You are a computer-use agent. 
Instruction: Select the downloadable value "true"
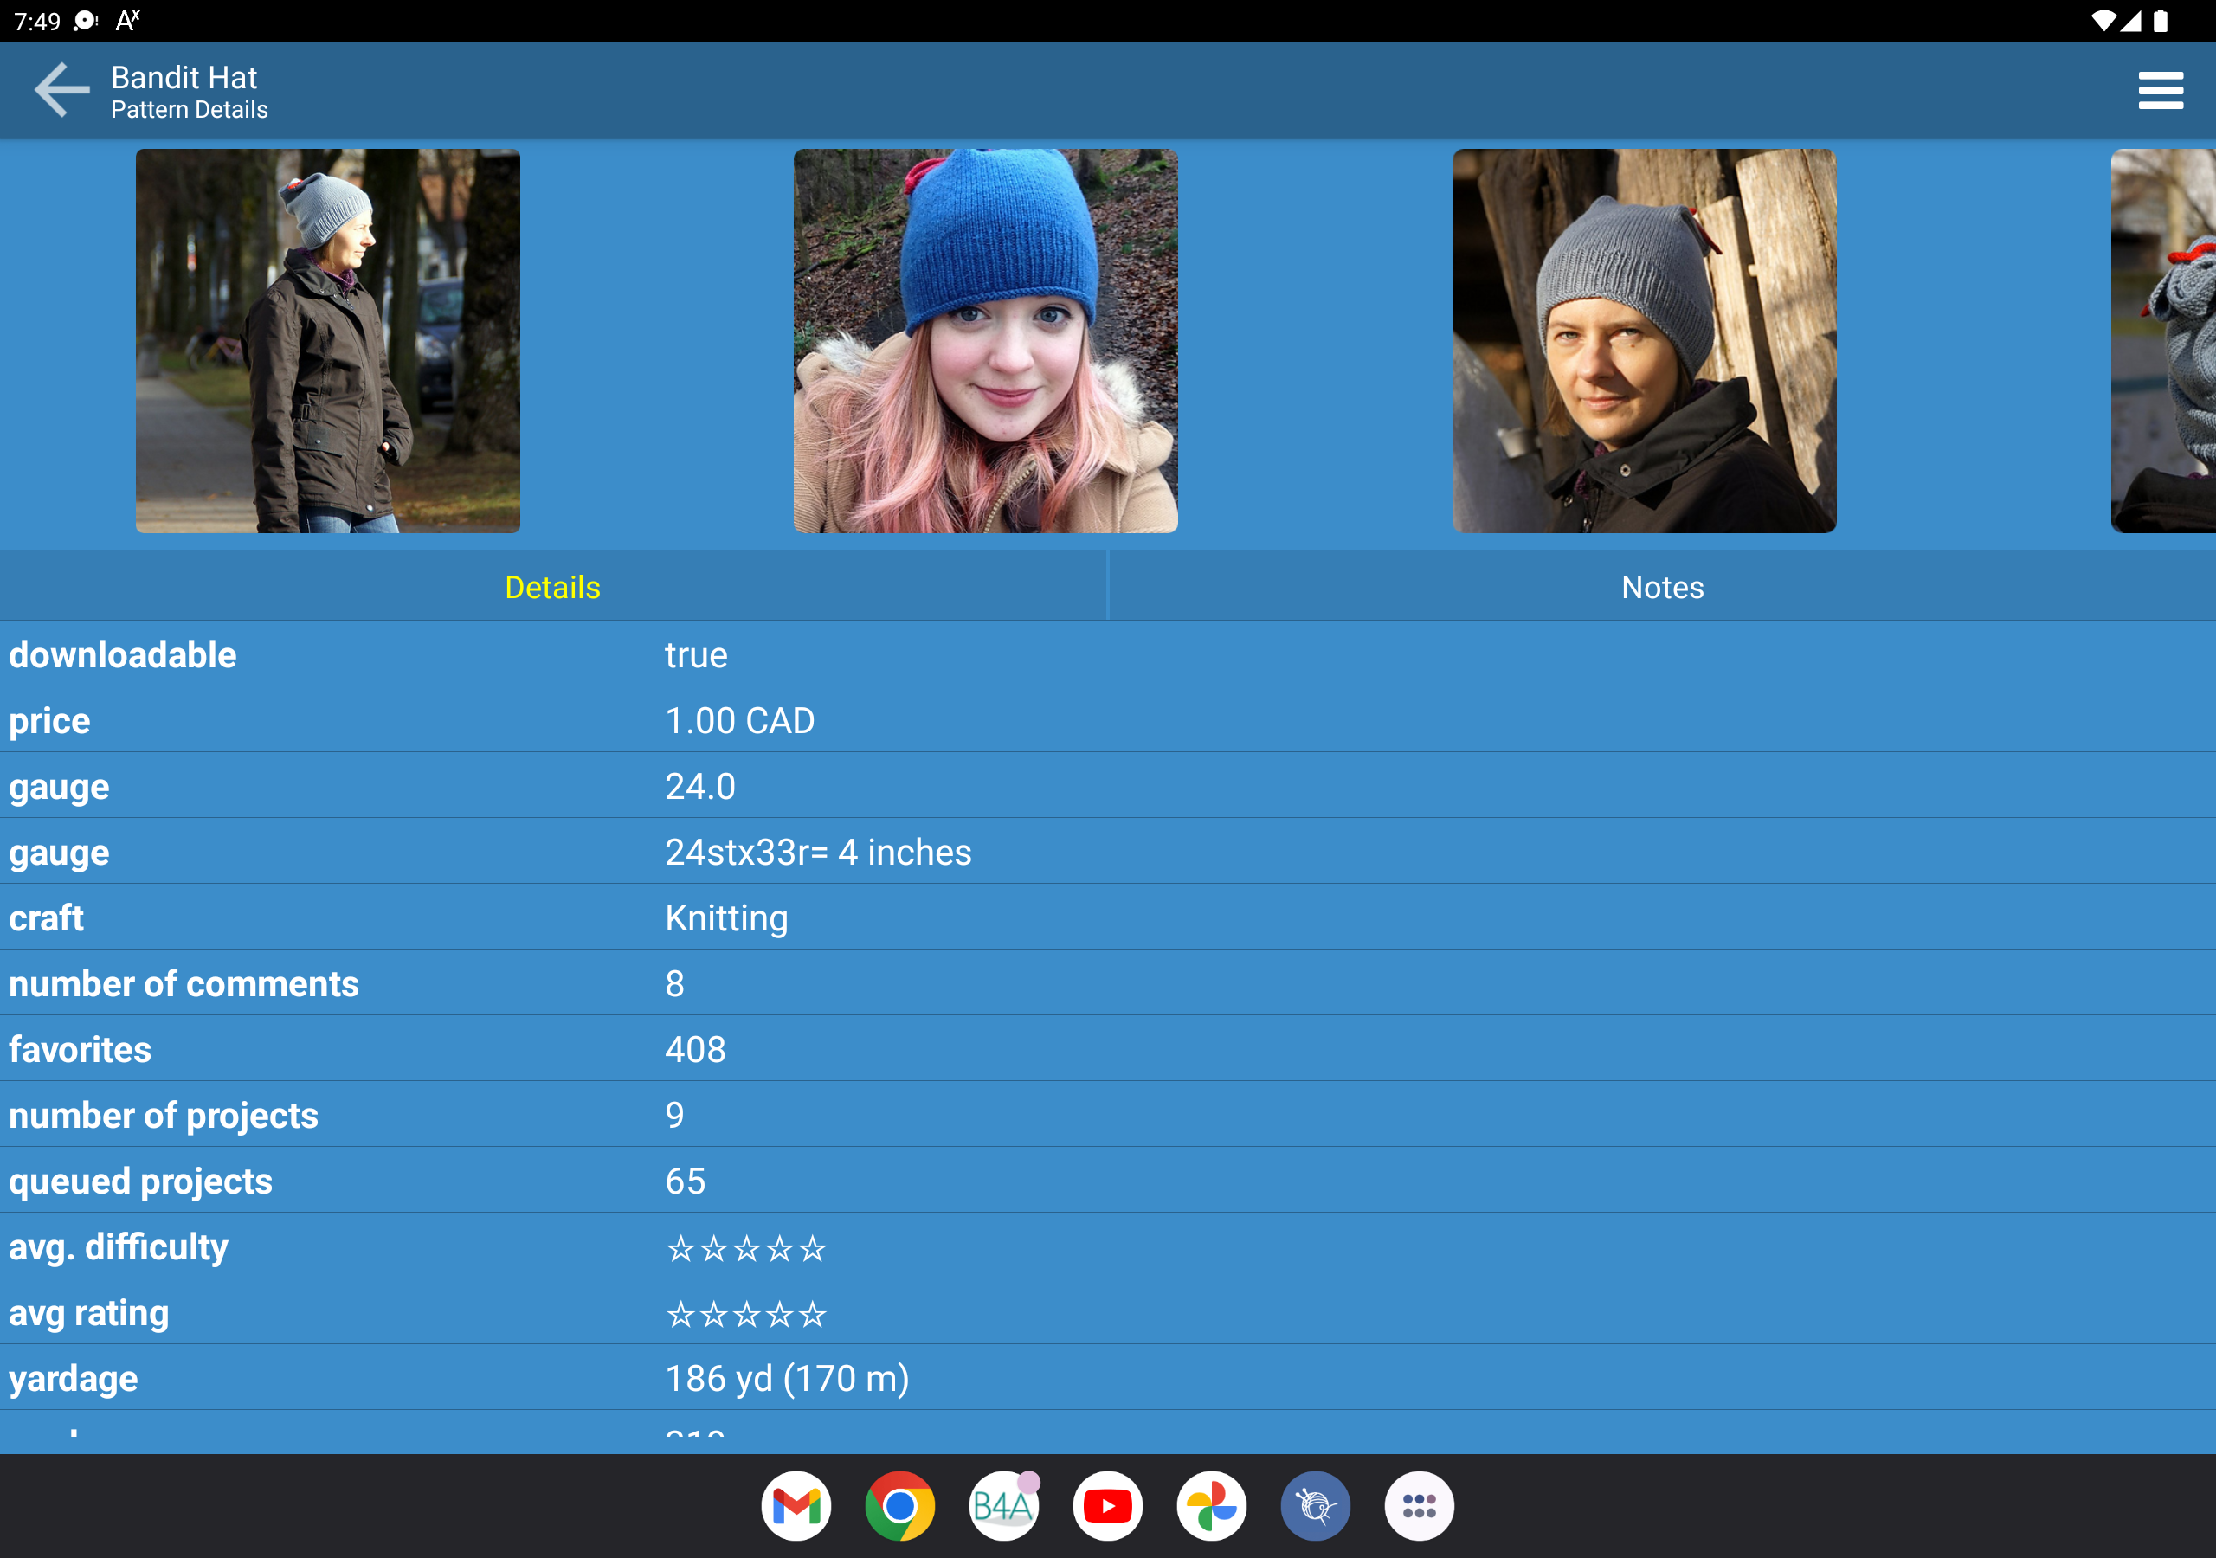click(x=696, y=654)
